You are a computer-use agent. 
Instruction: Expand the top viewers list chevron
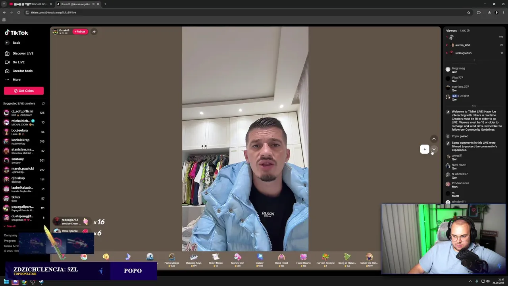[x=474, y=60]
